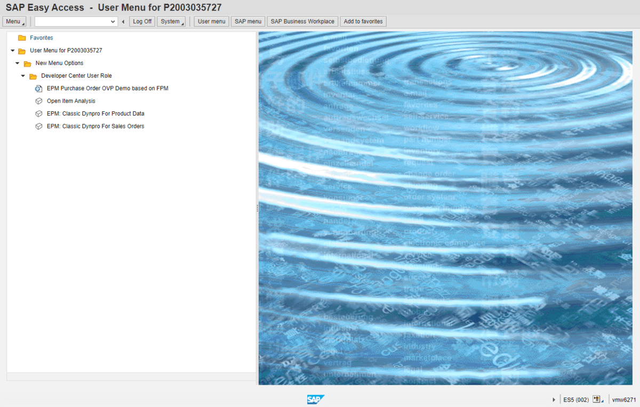Switch to the SAP menu view
Image resolution: width=640 pixels, height=407 pixels.
248,22
